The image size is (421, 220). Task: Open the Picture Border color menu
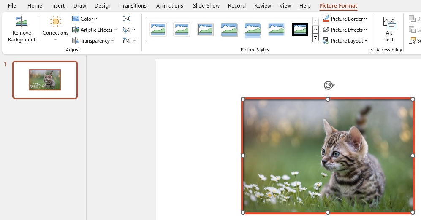(345, 19)
